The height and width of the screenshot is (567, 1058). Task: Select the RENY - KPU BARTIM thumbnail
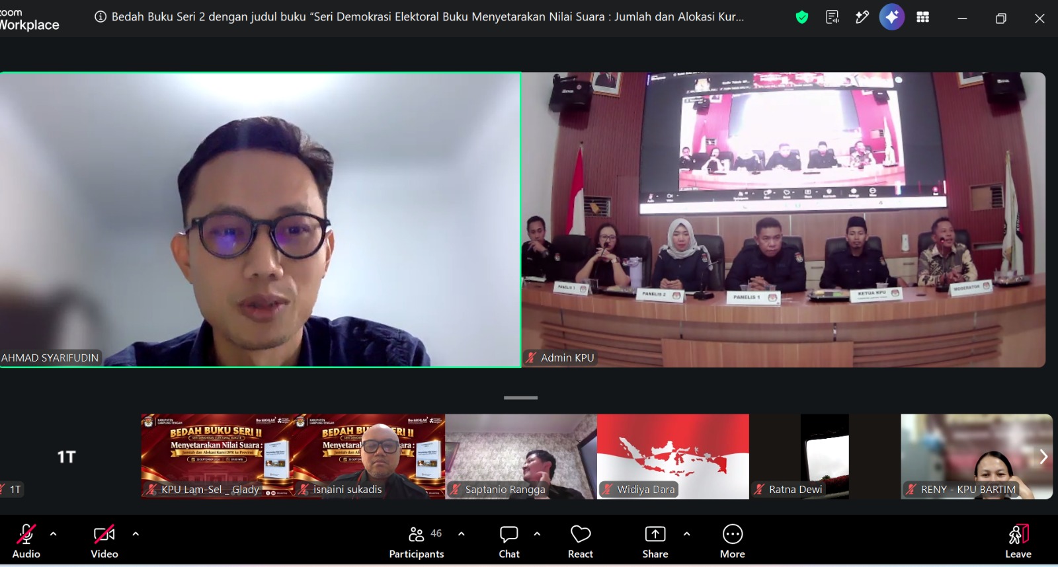977,456
